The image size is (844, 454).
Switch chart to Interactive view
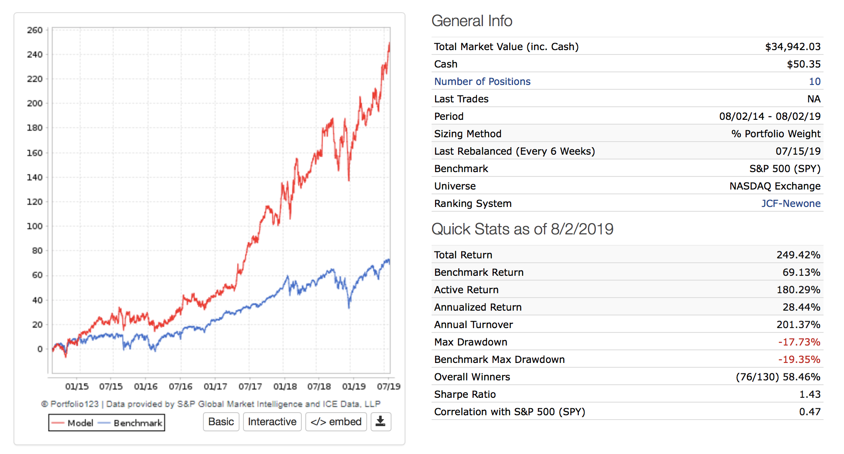[x=272, y=421]
